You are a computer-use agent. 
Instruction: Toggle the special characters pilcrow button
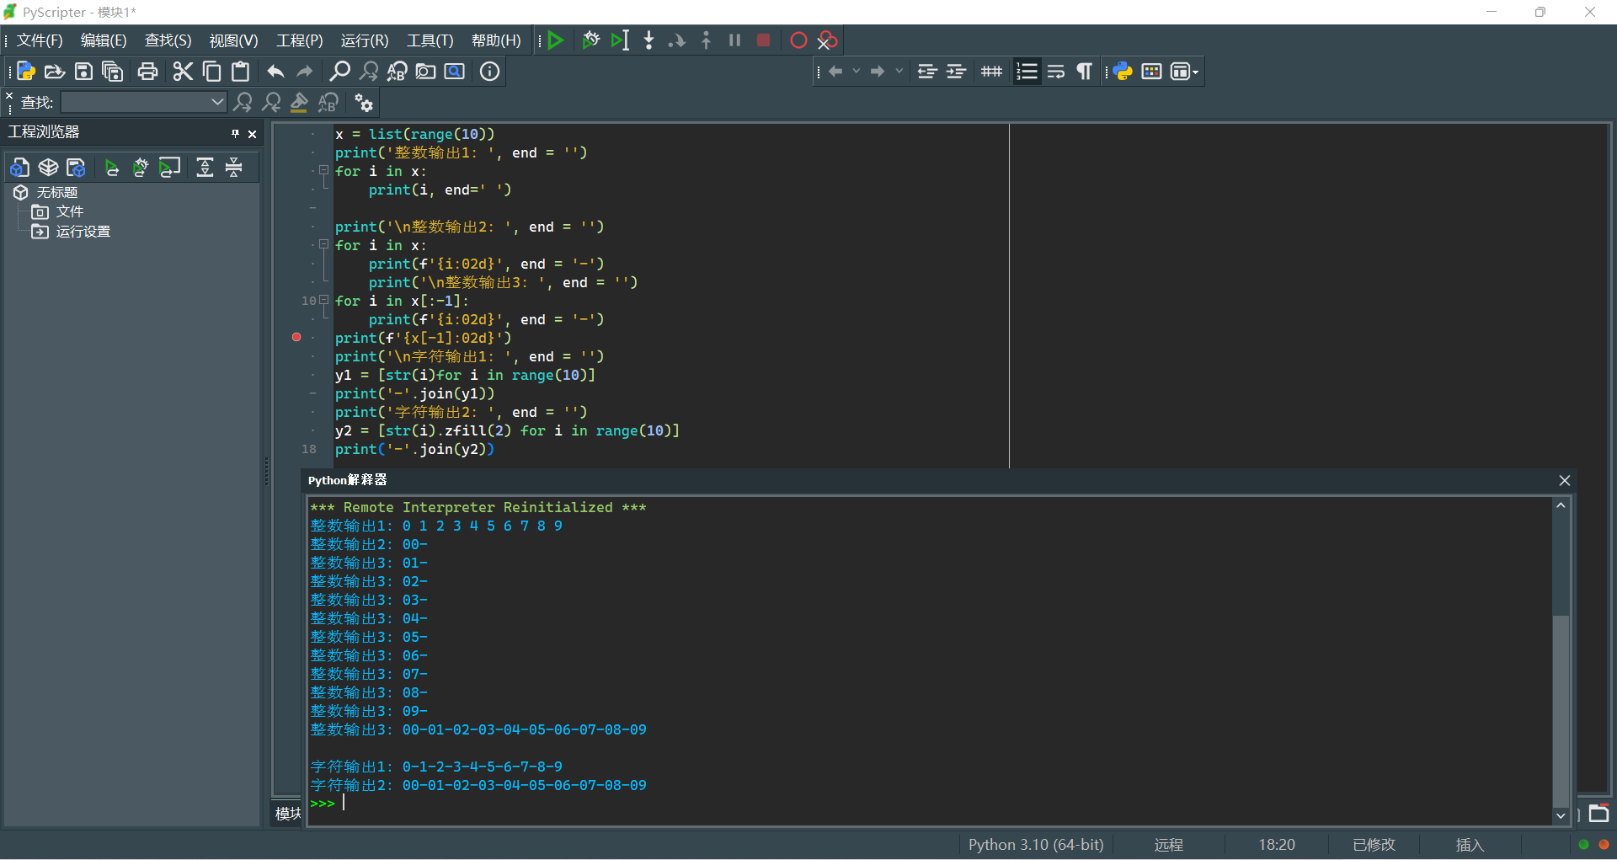pos(1085,72)
